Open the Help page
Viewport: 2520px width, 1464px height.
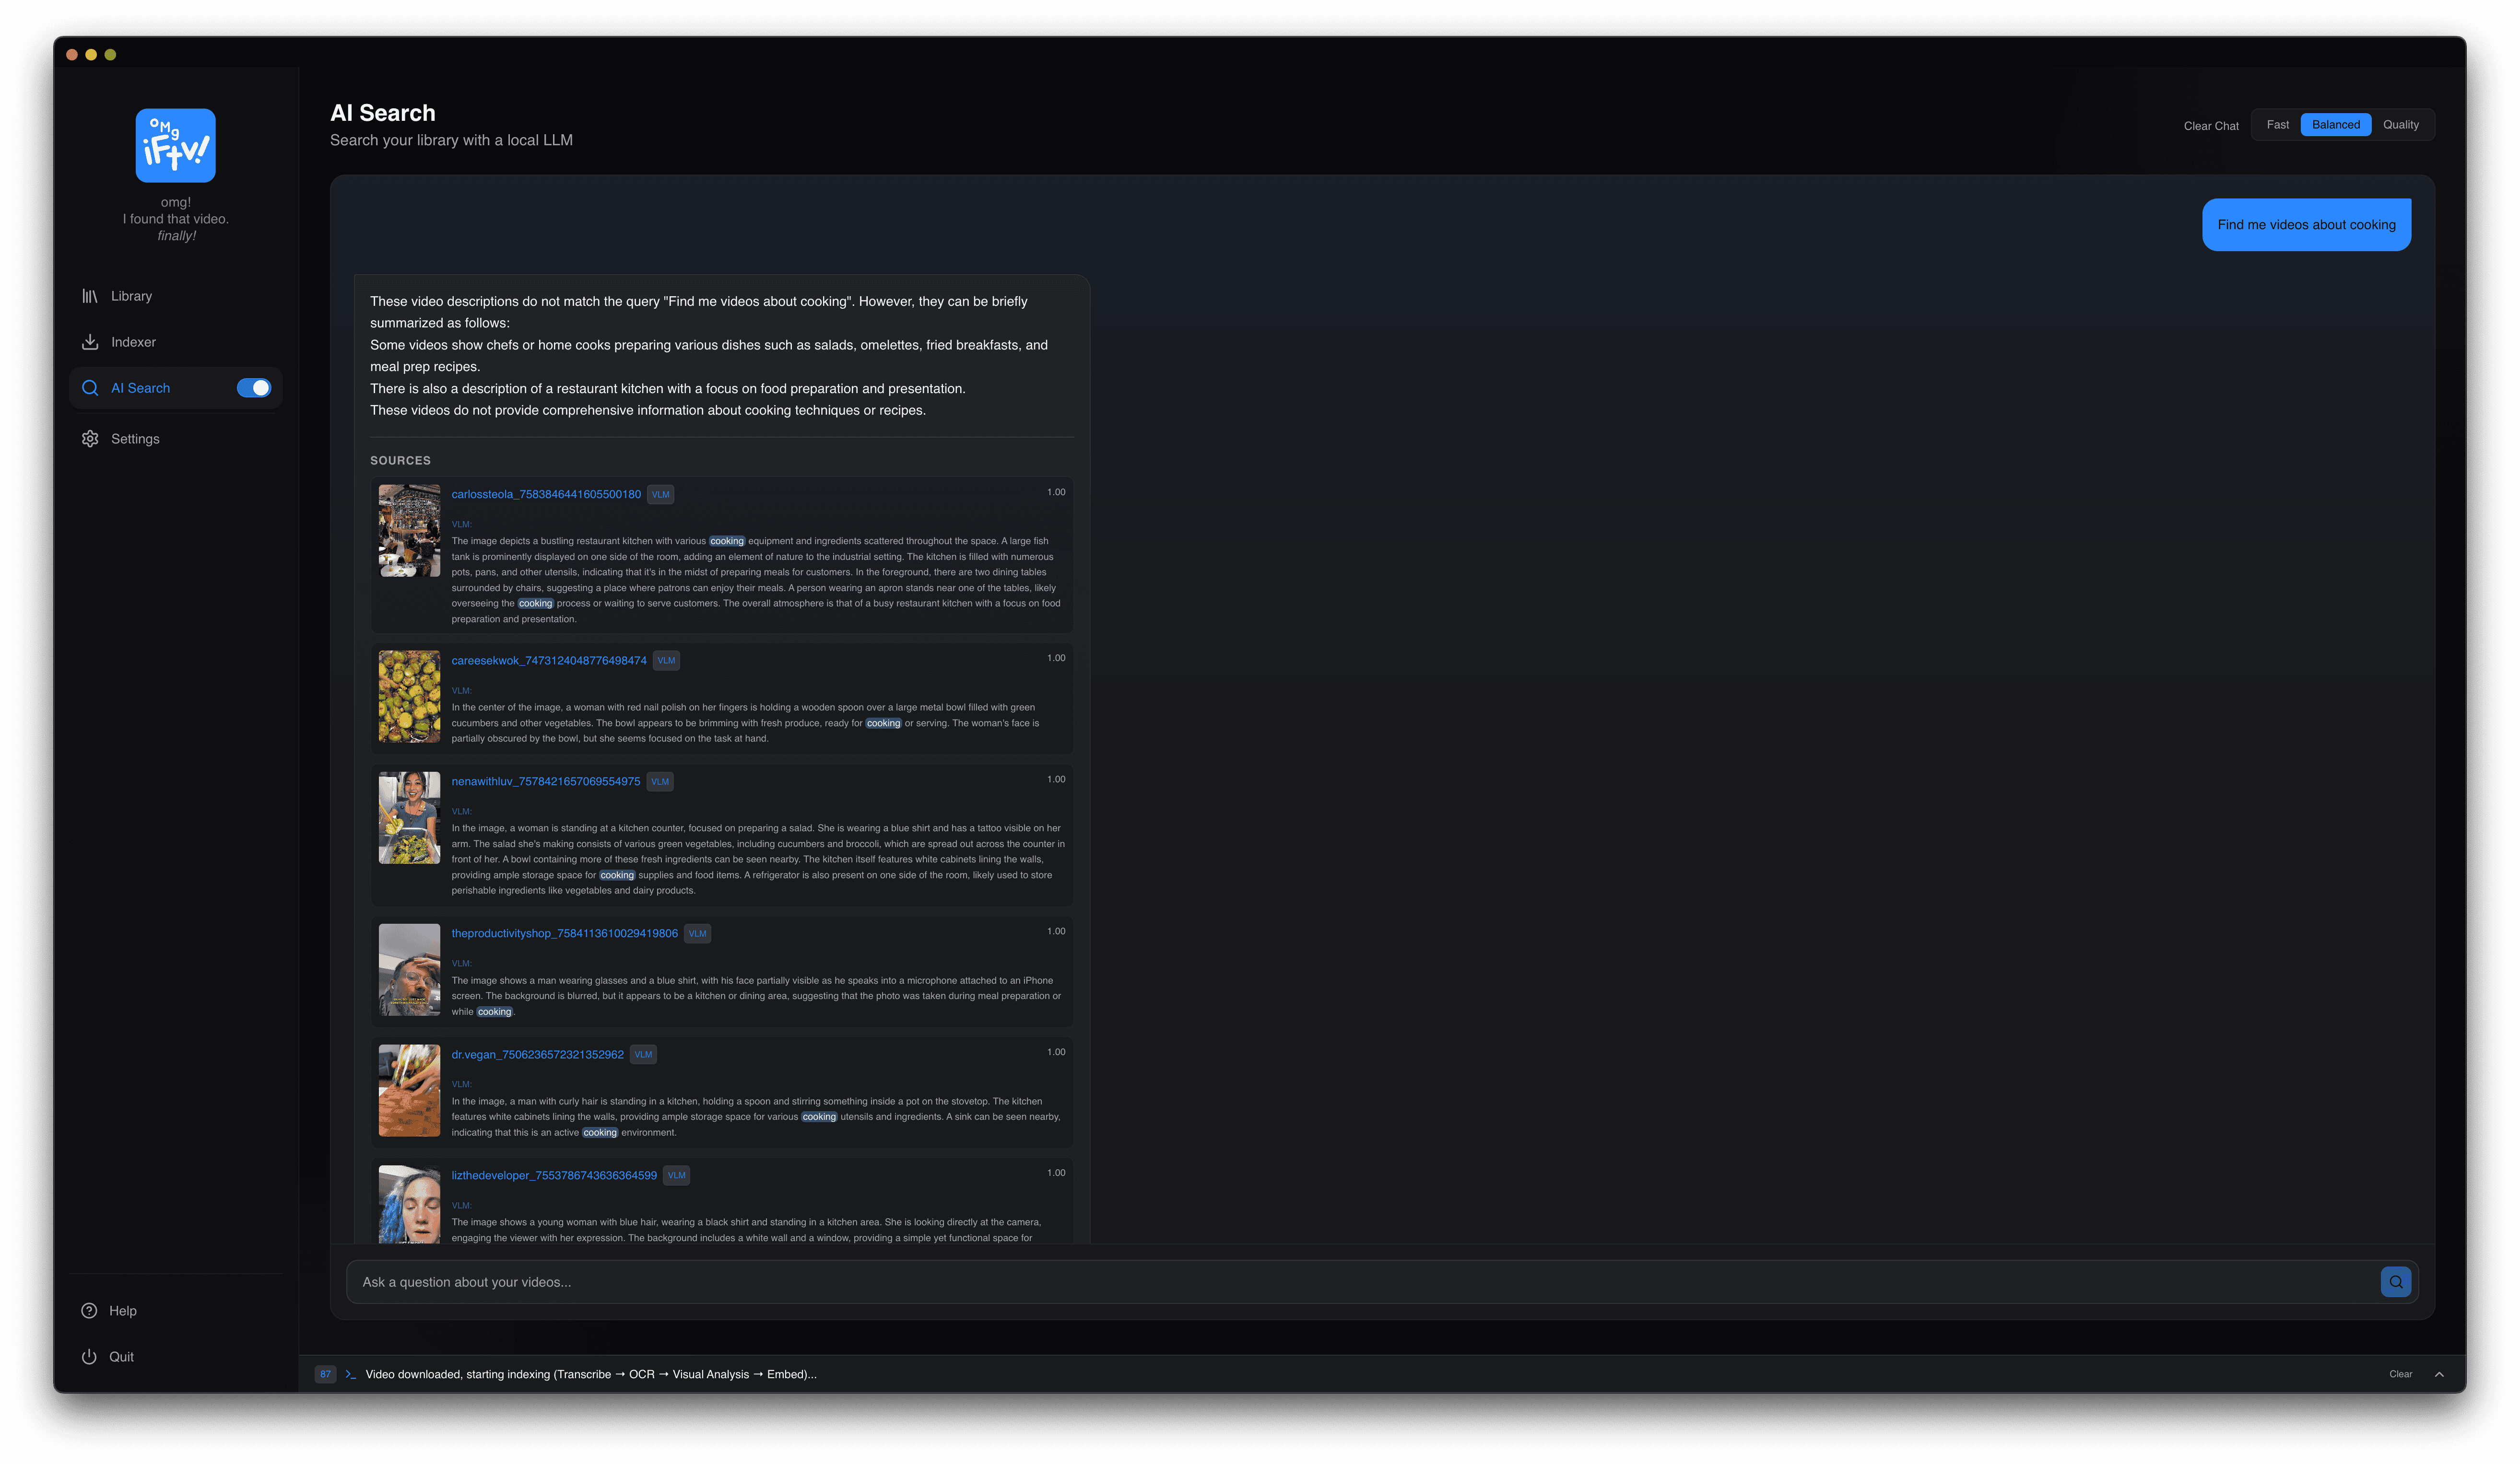[122, 1311]
